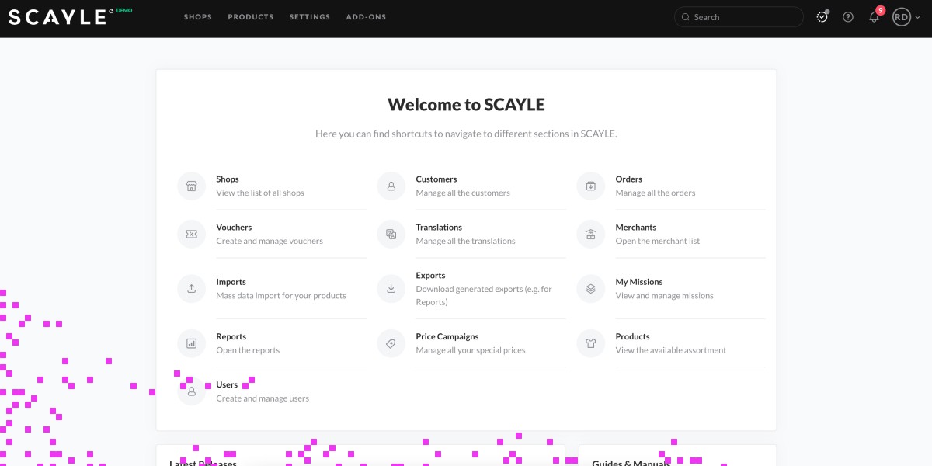
Task: Click the My Missions layers icon
Action: (590, 289)
